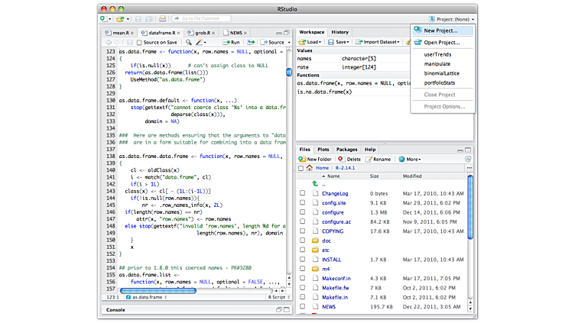Image resolution: width=575 pixels, height=323 pixels.
Task: Click Load workspace icon
Action: pyautogui.click(x=303, y=41)
